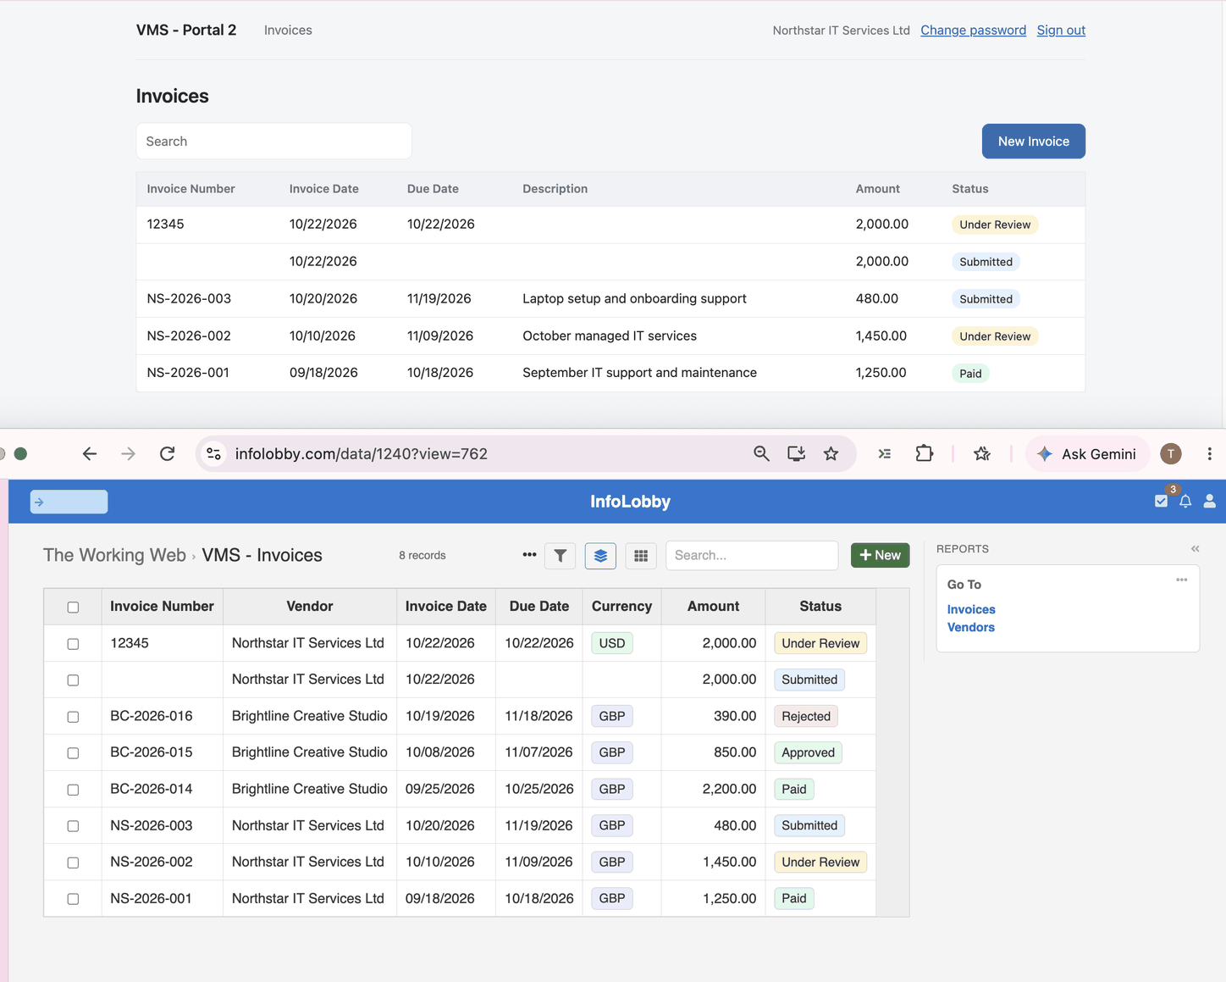The width and height of the screenshot is (1226, 982).
Task: Open the filter funnel in InfoLobby
Action: coord(561,556)
